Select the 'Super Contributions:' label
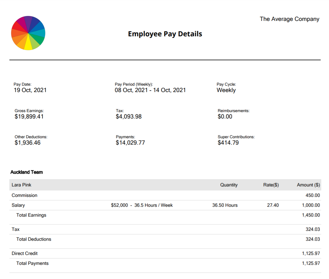 pyautogui.click(x=236, y=137)
